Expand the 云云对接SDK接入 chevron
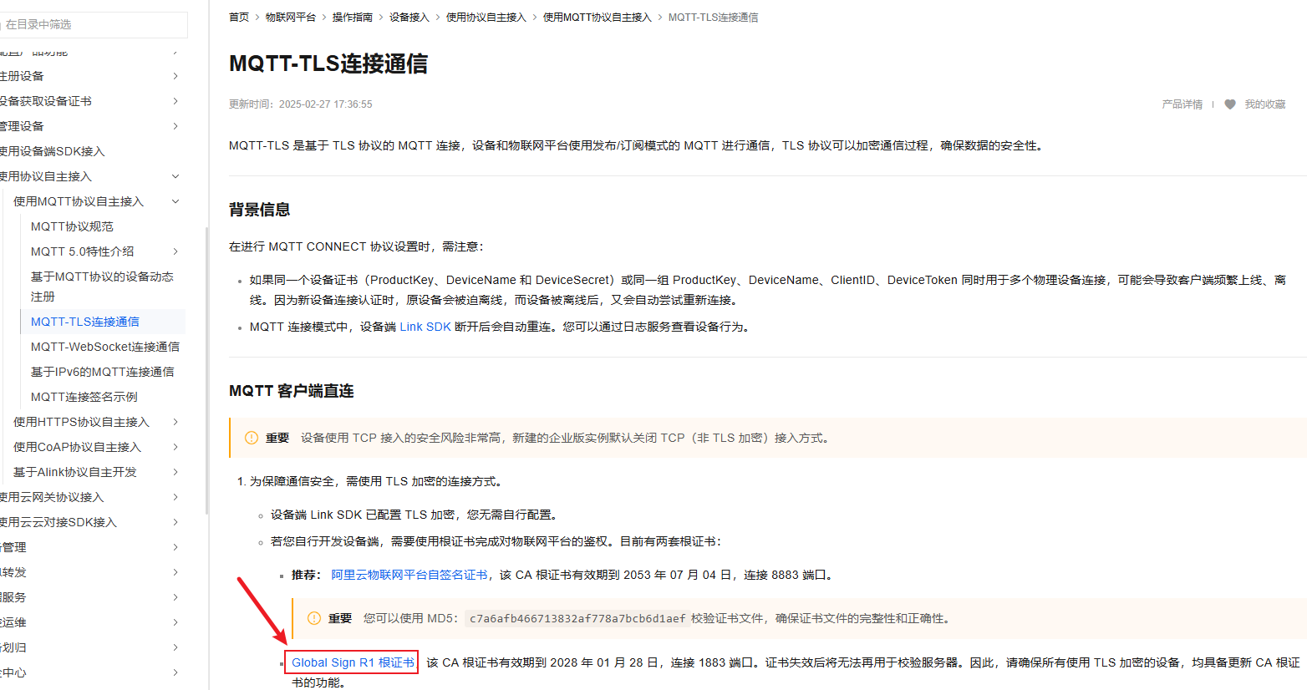The image size is (1307, 690). 175,522
